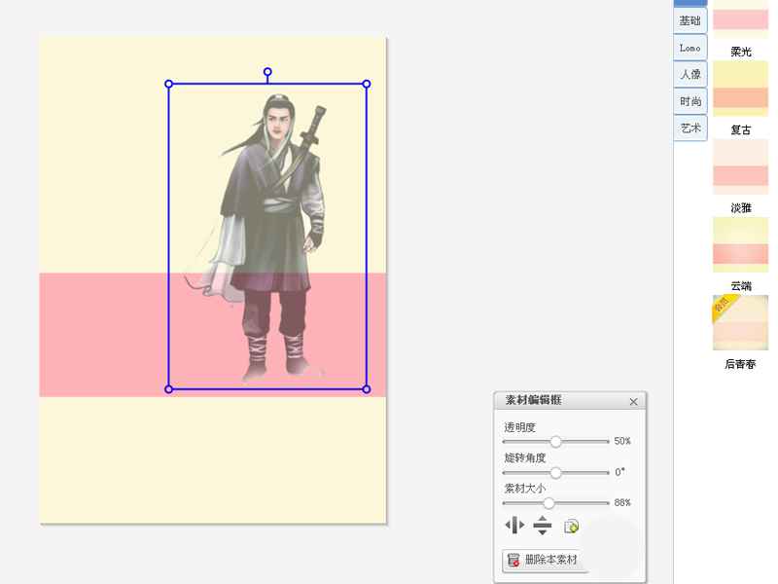
Task: Flip the material vertically
Action: [x=543, y=525]
